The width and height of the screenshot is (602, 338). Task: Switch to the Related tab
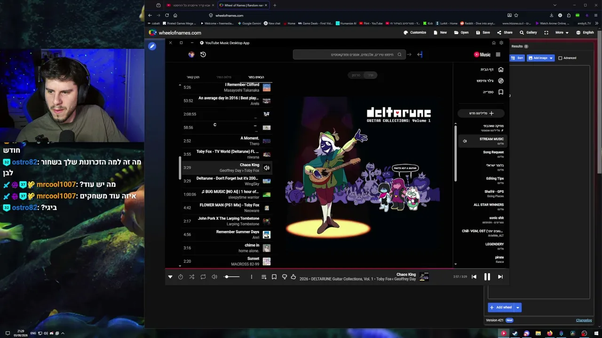(x=193, y=77)
